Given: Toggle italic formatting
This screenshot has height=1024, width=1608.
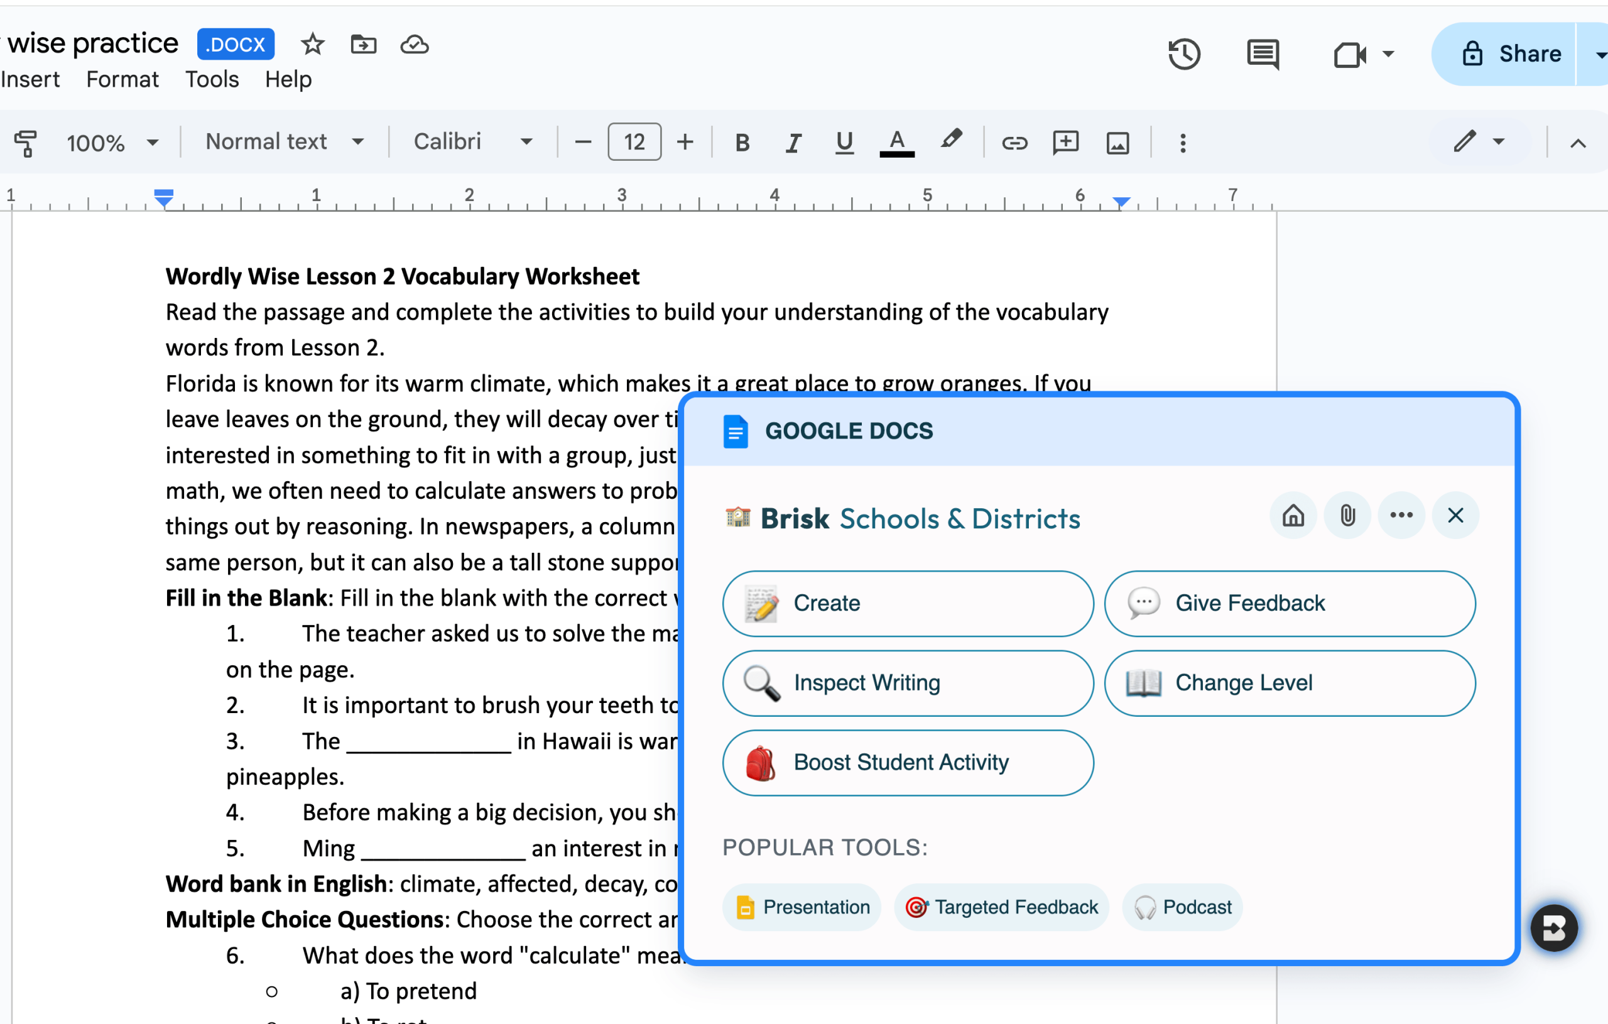Looking at the screenshot, I should pyautogui.click(x=793, y=142).
